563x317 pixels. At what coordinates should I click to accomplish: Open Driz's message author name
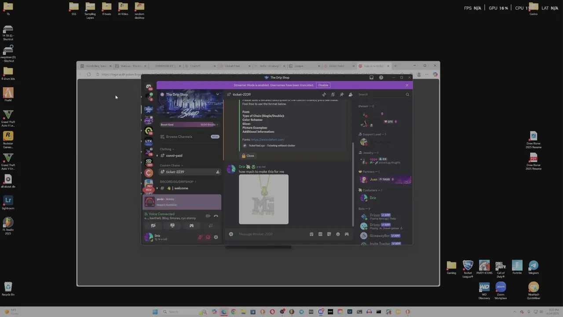242,167
